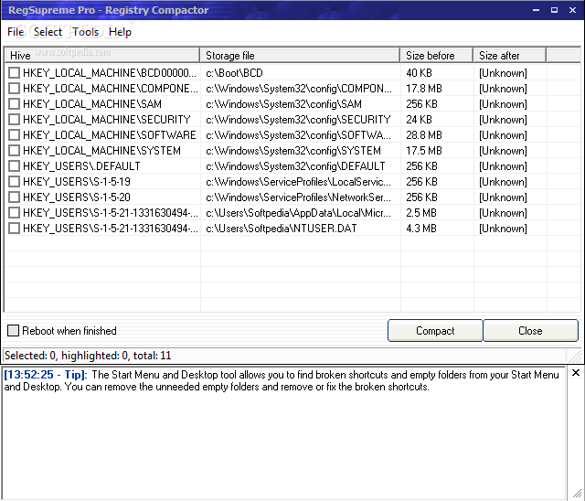Select the HKEY_LOCAL_MACHINE\SOFTWARE checkbox
This screenshot has width=585, height=501.
15,135
